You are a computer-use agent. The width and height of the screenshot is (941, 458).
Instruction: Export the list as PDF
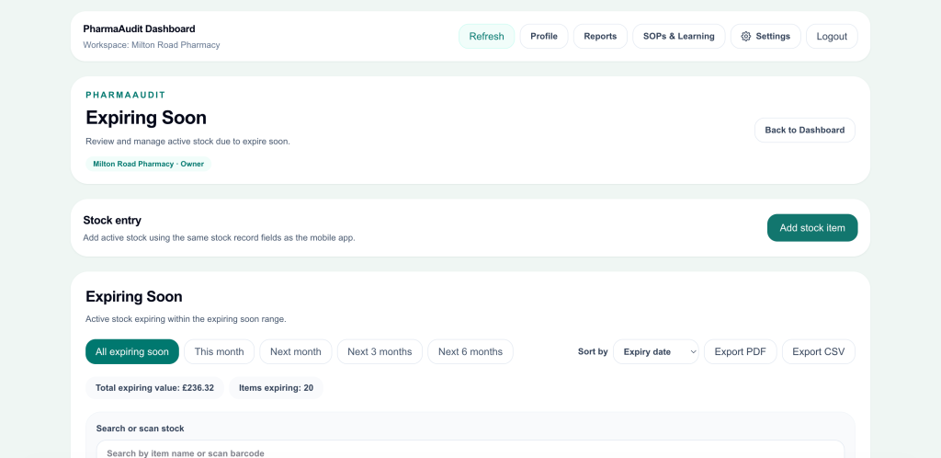[x=741, y=351]
